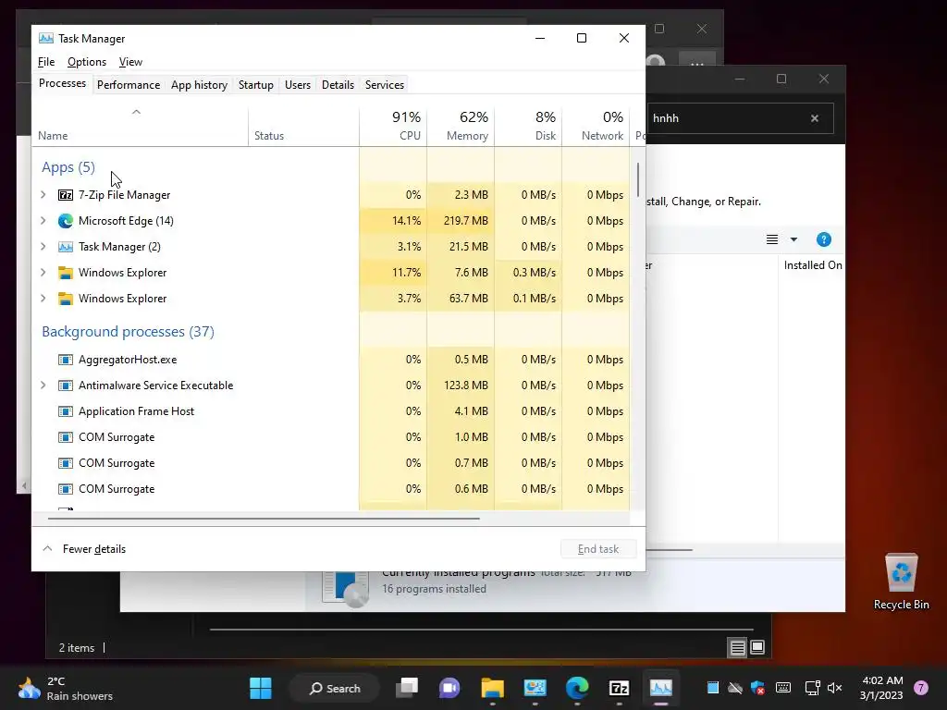Open File Explorer from the taskbar

(x=492, y=688)
